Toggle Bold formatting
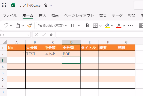 (x=87, y=26)
